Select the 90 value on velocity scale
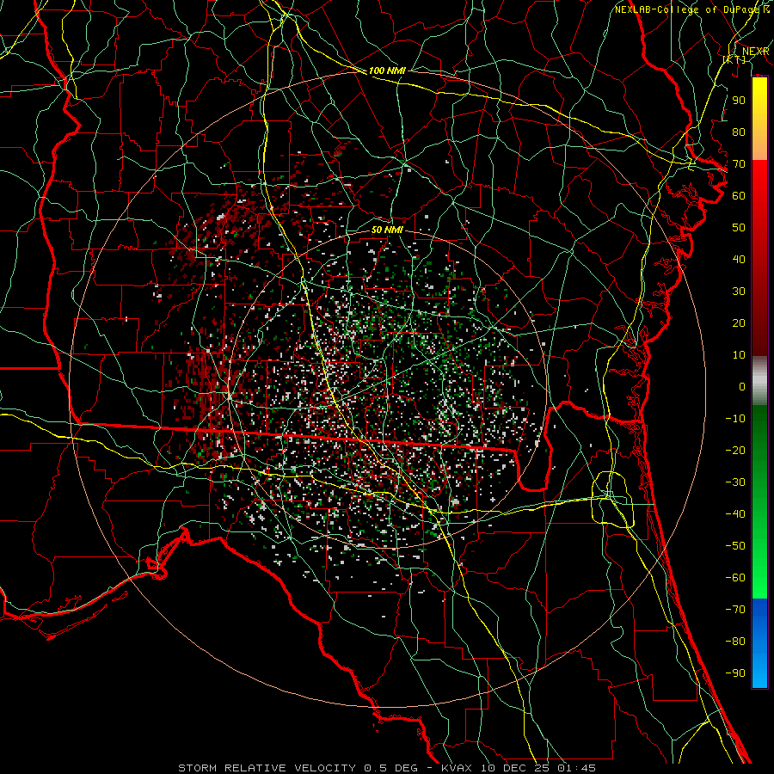 (x=739, y=101)
